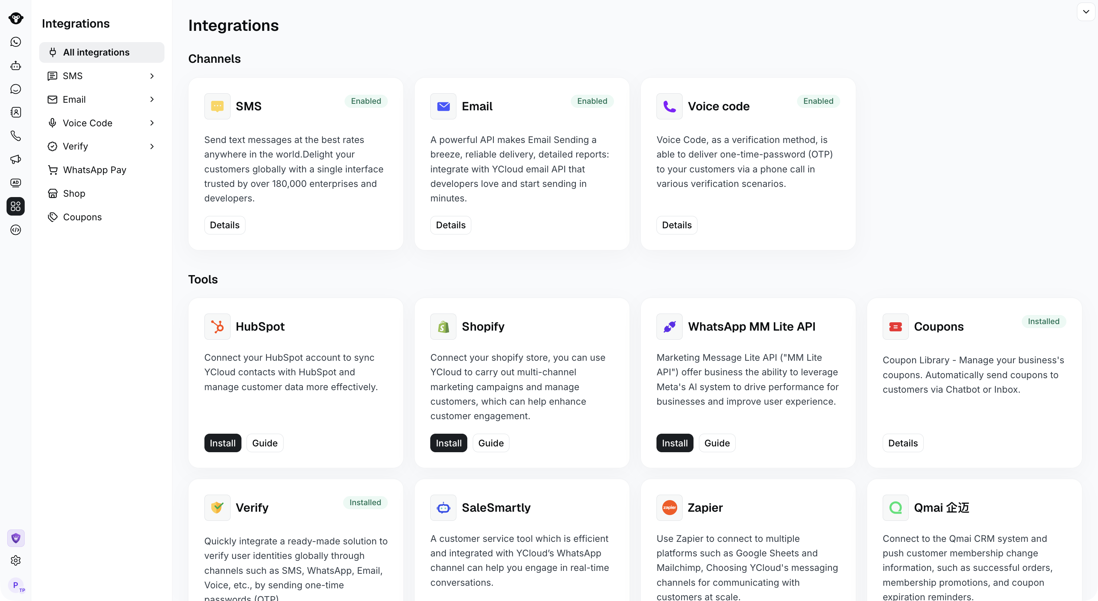This screenshot has width=1098, height=601.
Task: Expand the Email sidebar submenu chevron
Action: [152, 99]
